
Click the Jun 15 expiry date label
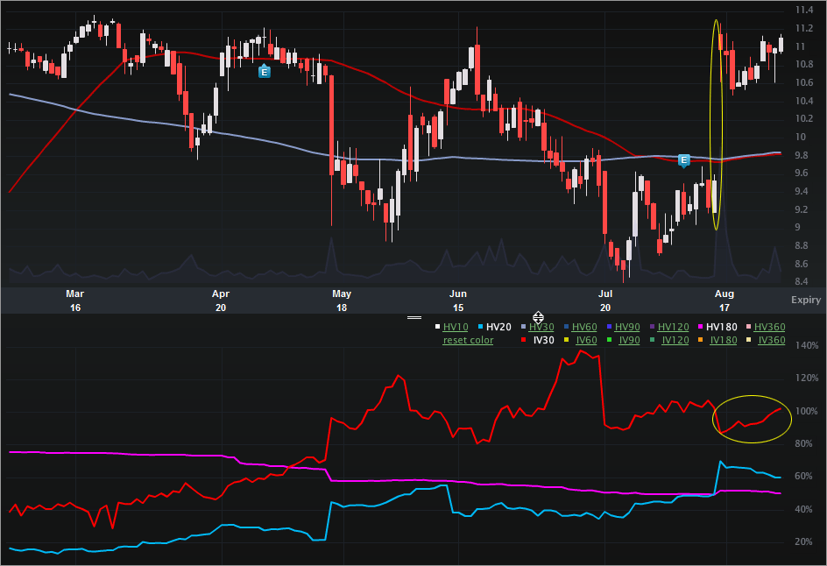pos(458,301)
